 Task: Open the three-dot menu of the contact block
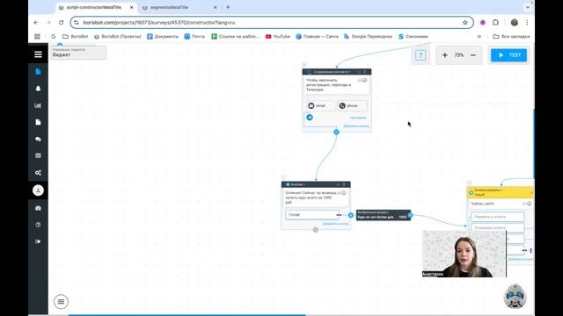pyautogui.click(x=365, y=72)
